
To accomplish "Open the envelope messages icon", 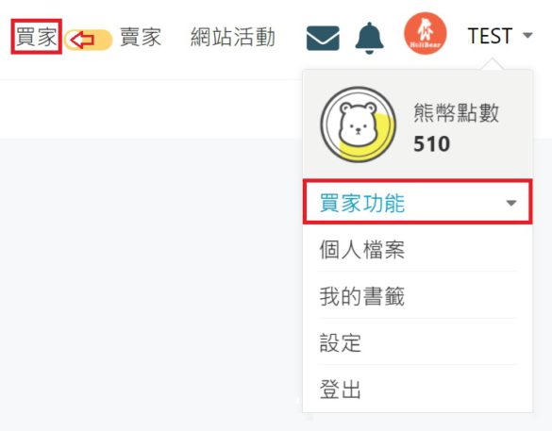I will pos(323,39).
